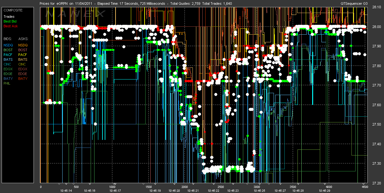Click the 10:45:27 time label

click(280, 190)
